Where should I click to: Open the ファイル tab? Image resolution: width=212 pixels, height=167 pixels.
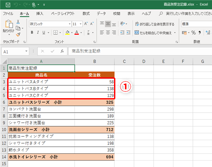coord(8,14)
